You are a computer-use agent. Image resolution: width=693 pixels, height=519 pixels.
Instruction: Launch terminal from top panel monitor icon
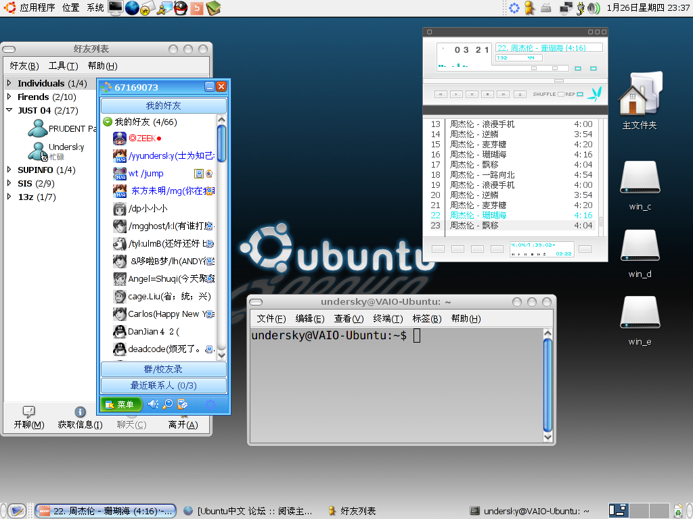115,8
